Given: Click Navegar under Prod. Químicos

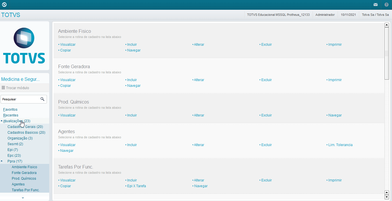Looking at the screenshot, I should click(335, 115).
